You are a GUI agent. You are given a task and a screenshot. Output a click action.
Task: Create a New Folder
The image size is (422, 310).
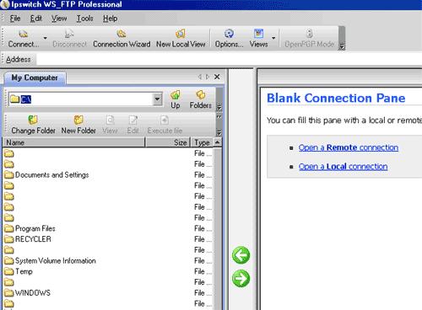78,125
